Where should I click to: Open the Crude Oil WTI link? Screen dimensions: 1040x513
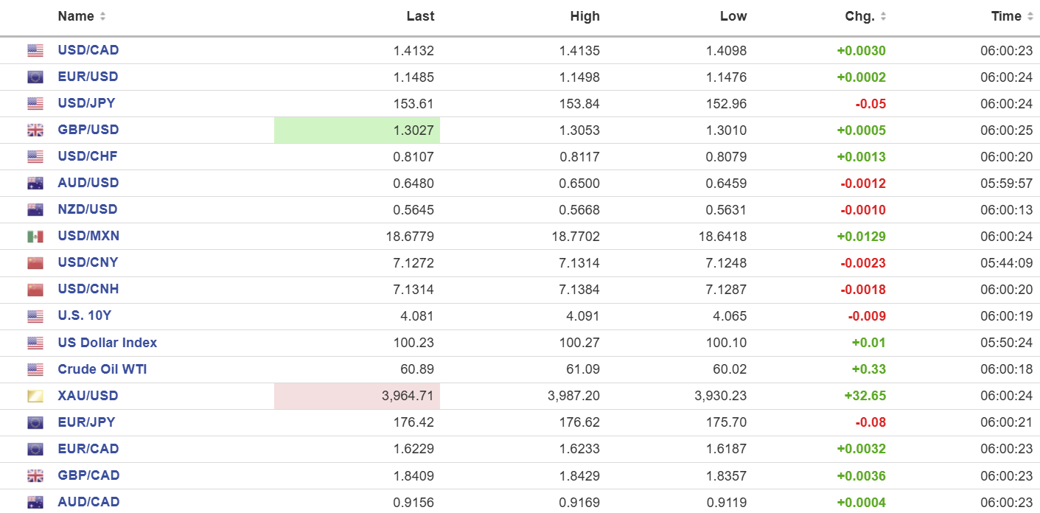[x=102, y=369]
